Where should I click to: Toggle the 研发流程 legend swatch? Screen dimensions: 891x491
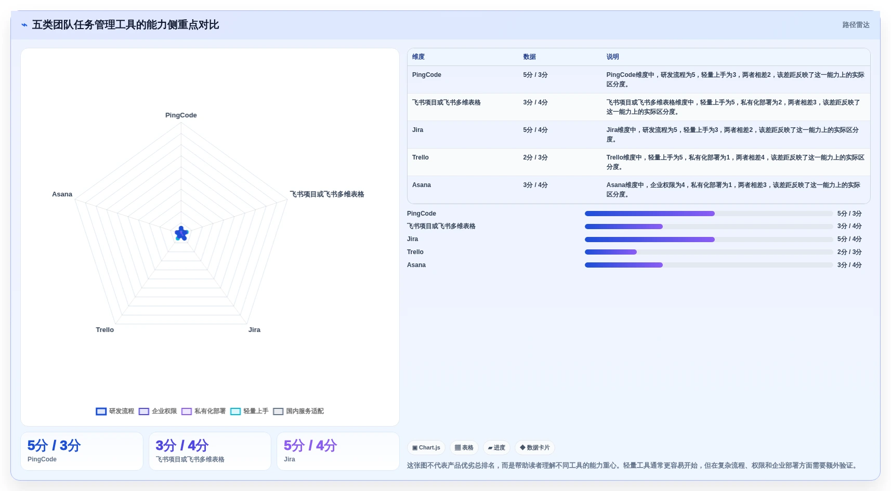[x=101, y=412]
